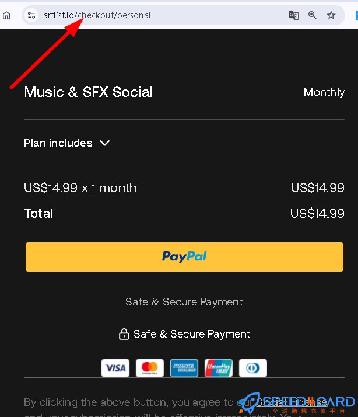
Task: Click the Monthly billing label
Action: click(324, 92)
